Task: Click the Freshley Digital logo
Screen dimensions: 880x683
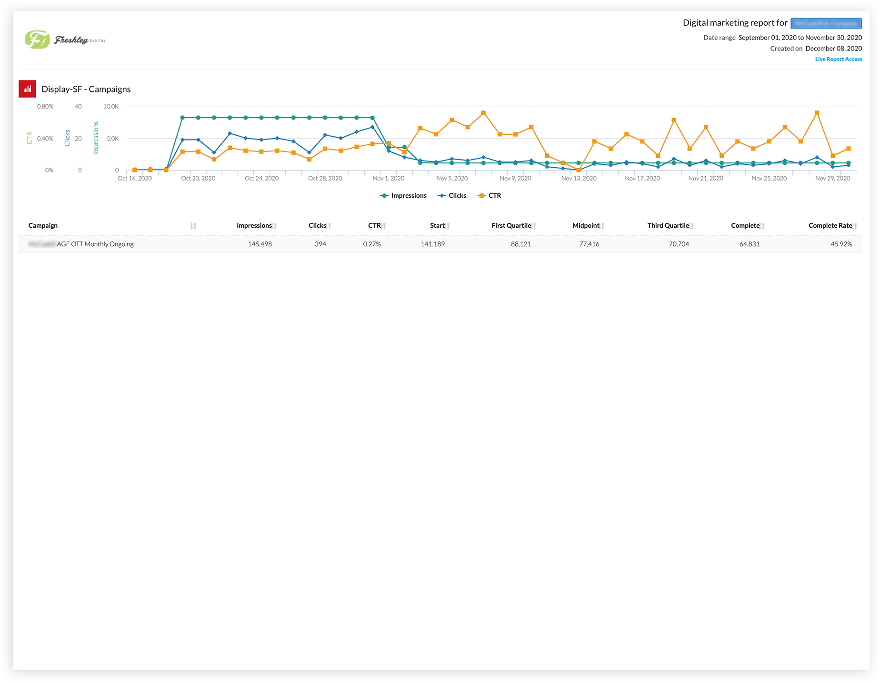Action: [65, 39]
